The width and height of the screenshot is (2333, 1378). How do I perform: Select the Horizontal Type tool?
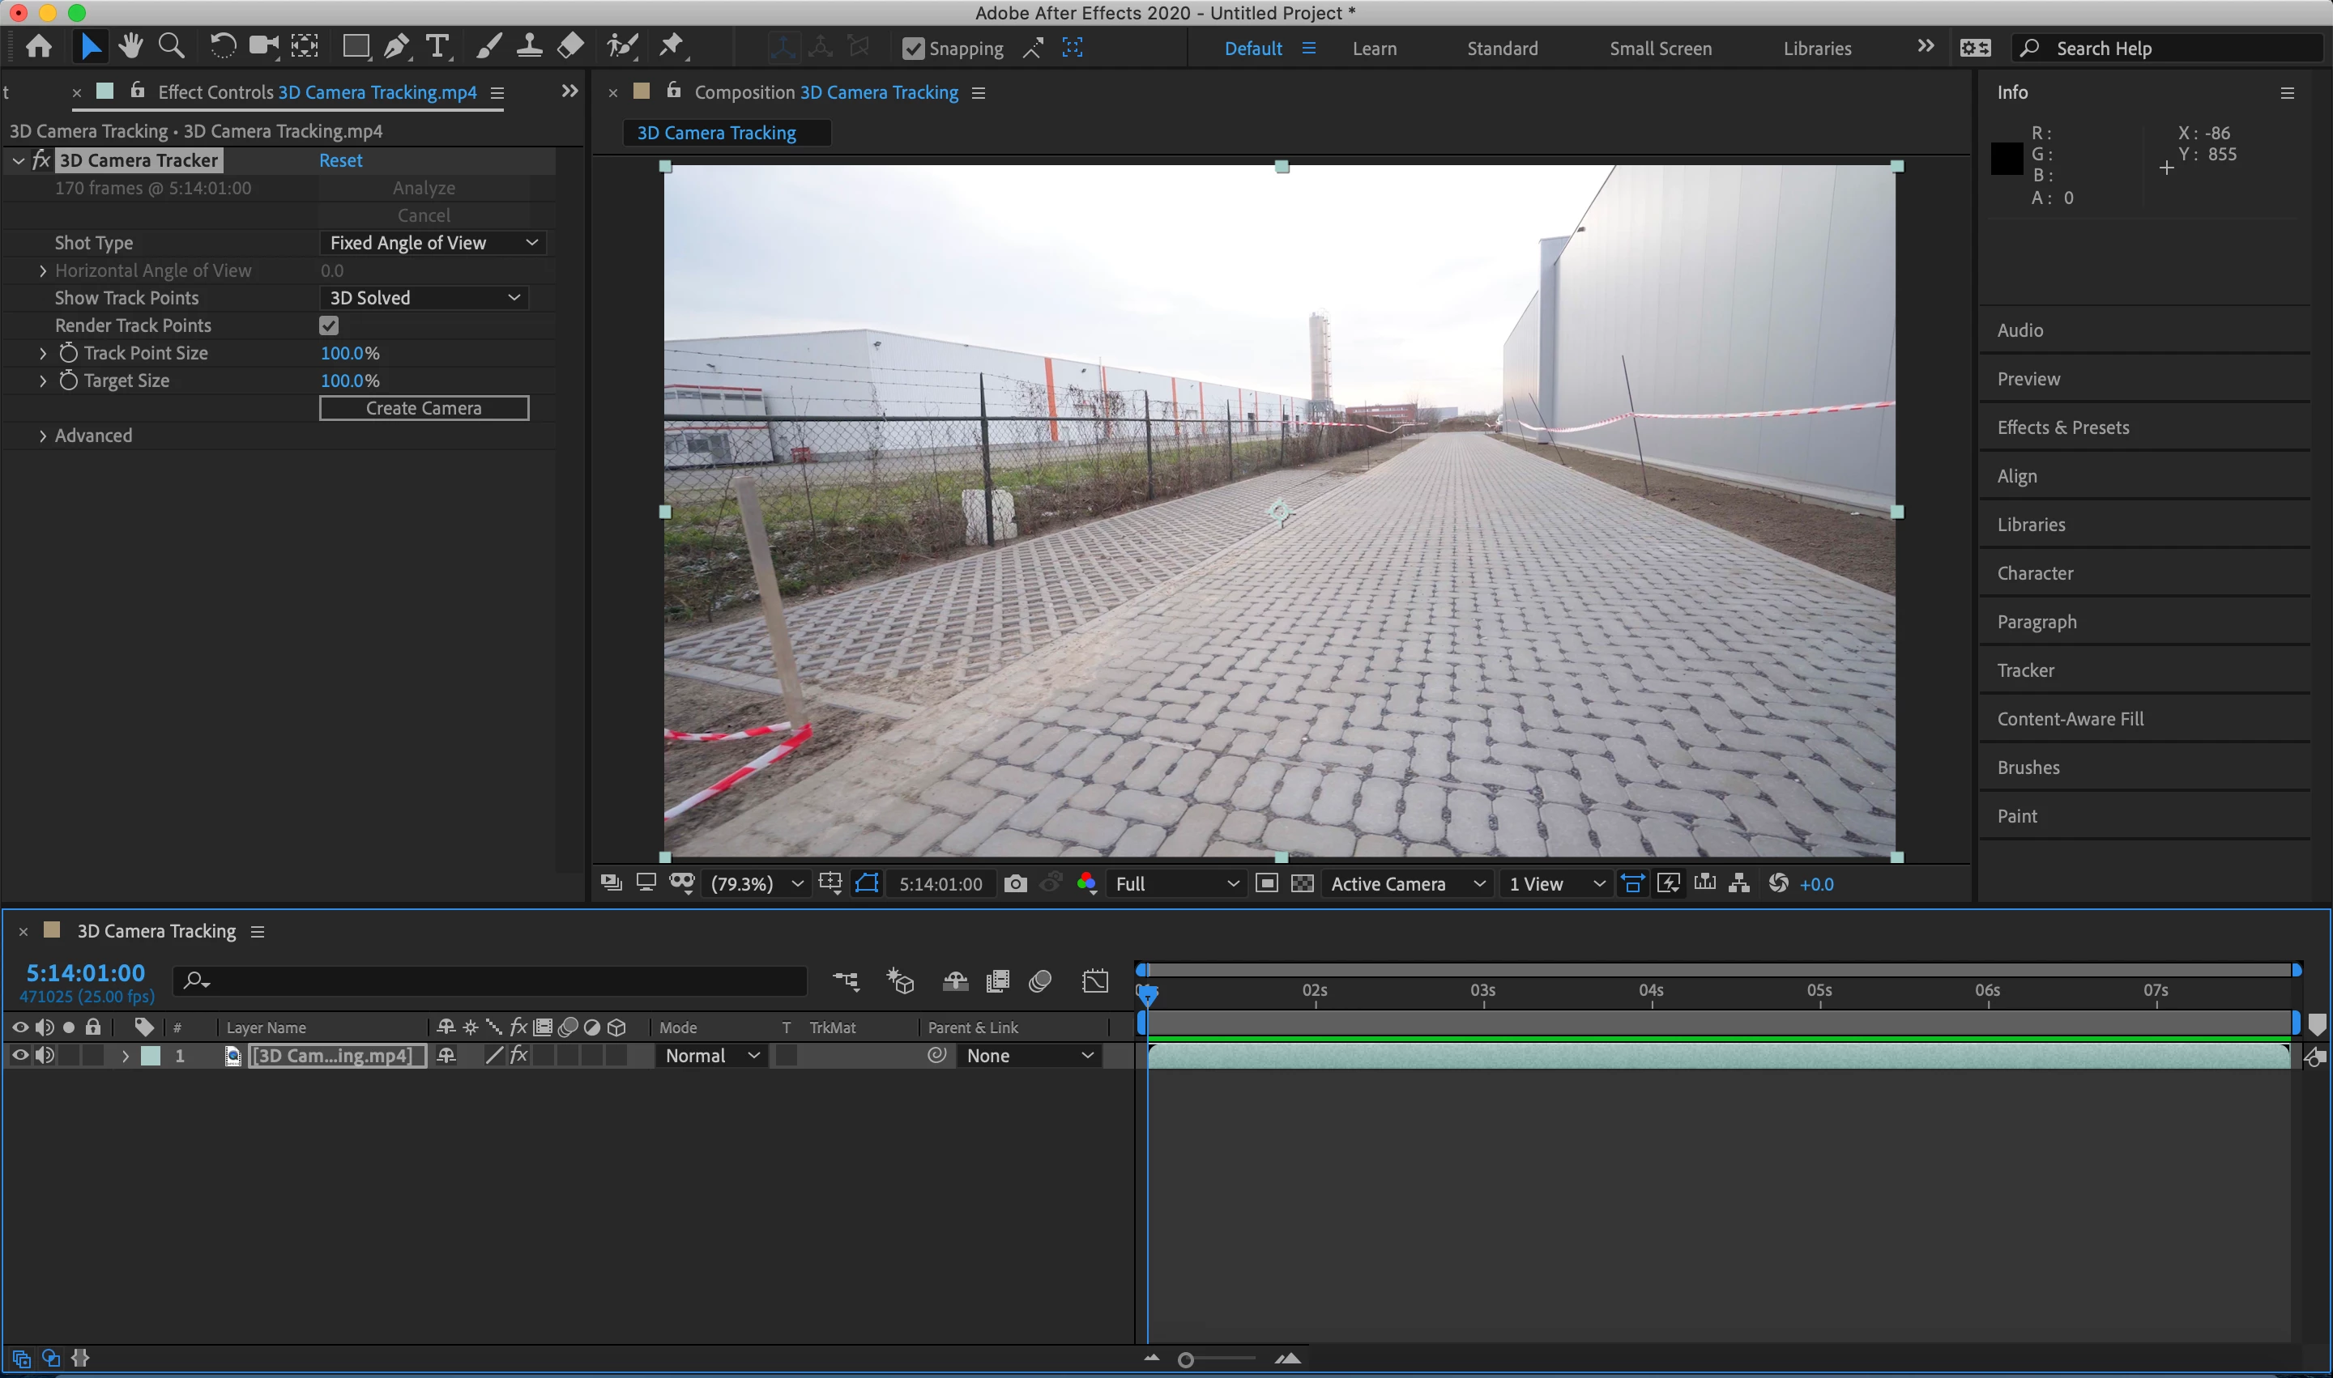437,46
